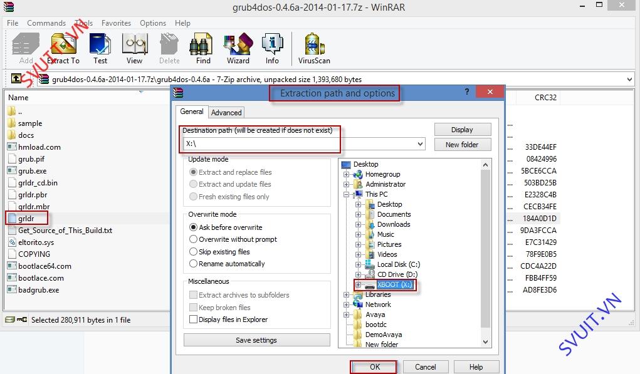640x374 pixels.
Task: Click the Find binoculars icon
Action: 201,44
